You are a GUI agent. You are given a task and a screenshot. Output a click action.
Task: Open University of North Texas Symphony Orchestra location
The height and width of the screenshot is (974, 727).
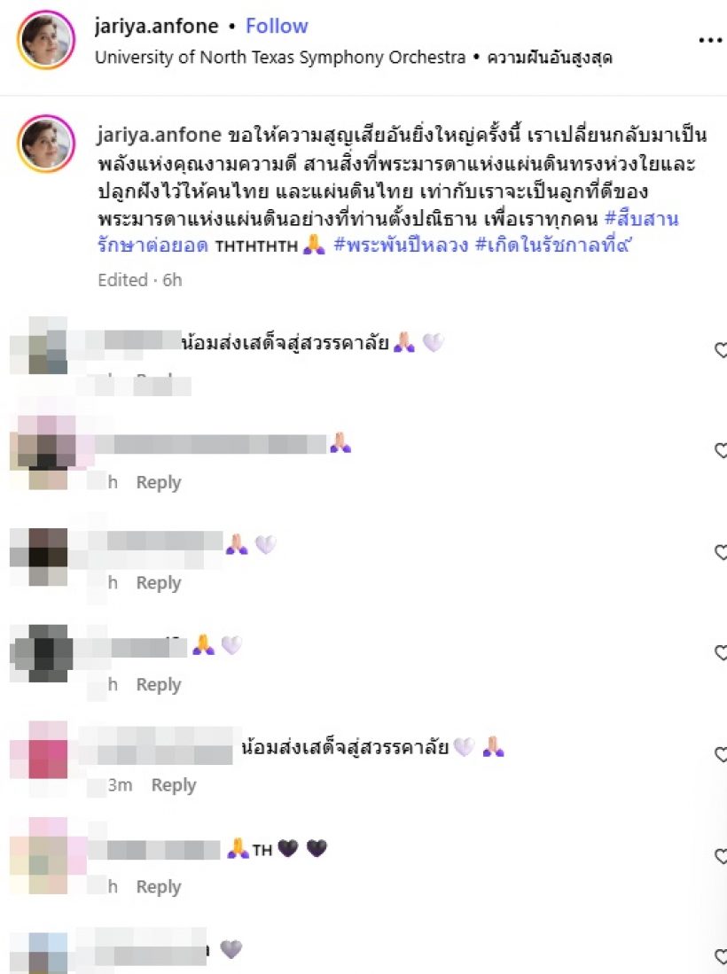coord(280,57)
